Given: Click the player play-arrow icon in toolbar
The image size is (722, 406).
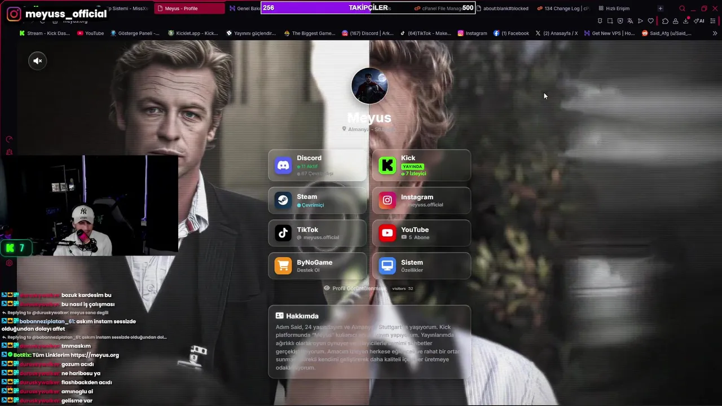Looking at the screenshot, I should pyautogui.click(x=640, y=21).
